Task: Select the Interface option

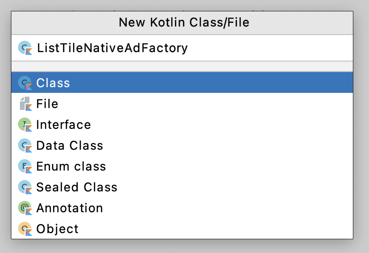Action: pyautogui.click(x=64, y=125)
